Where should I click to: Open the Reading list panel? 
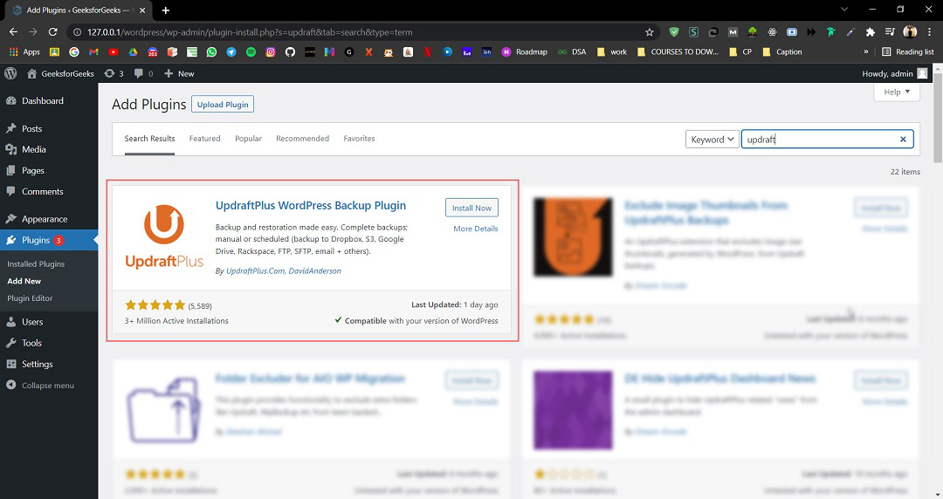click(x=908, y=51)
